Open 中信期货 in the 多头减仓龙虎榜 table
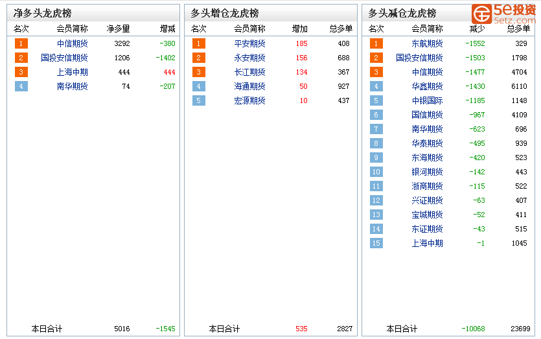541x339 pixels. [x=427, y=72]
